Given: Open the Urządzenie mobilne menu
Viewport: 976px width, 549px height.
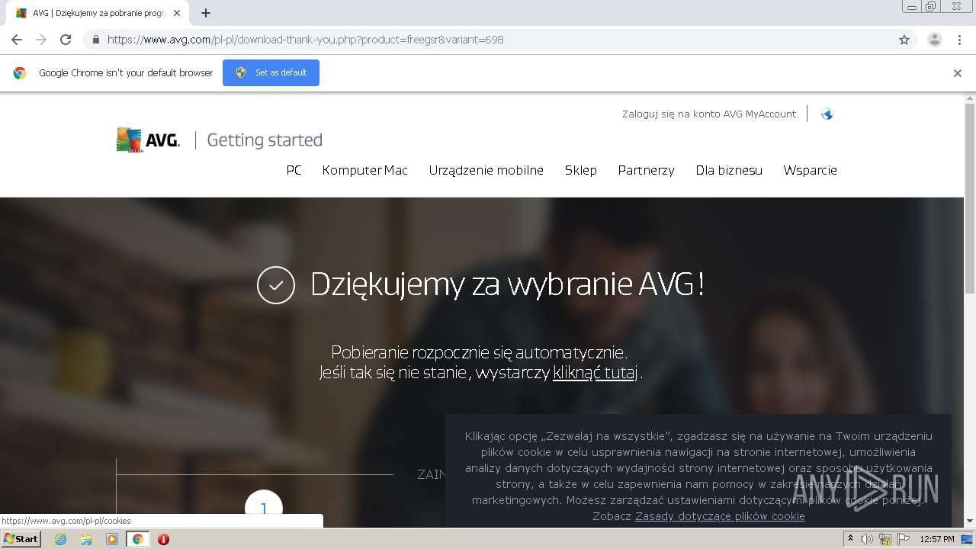Looking at the screenshot, I should (x=486, y=170).
